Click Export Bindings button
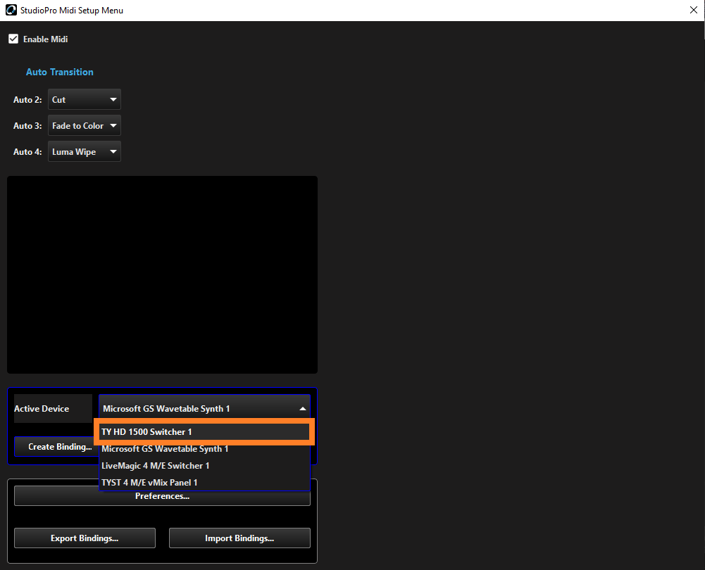Screen dimensions: 705x570 (x=85, y=538)
